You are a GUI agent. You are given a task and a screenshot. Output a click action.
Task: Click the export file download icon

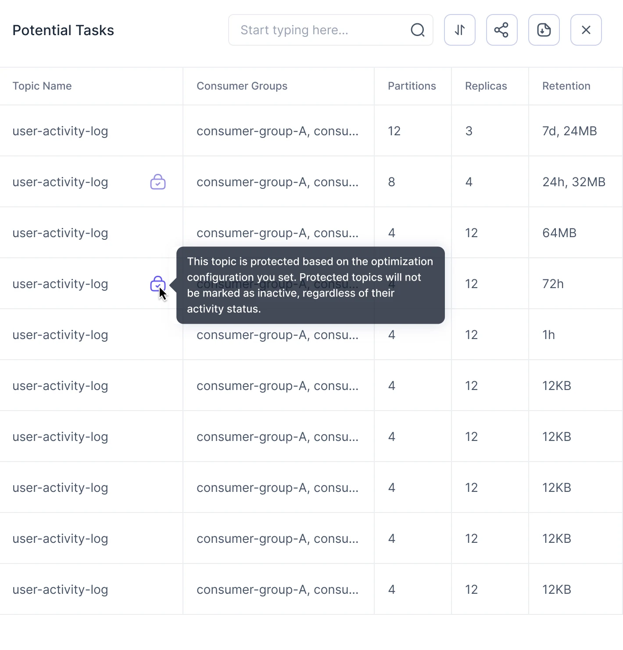tap(544, 30)
